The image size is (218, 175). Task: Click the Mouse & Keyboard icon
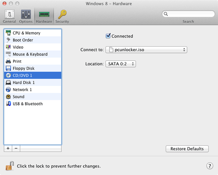(8, 54)
